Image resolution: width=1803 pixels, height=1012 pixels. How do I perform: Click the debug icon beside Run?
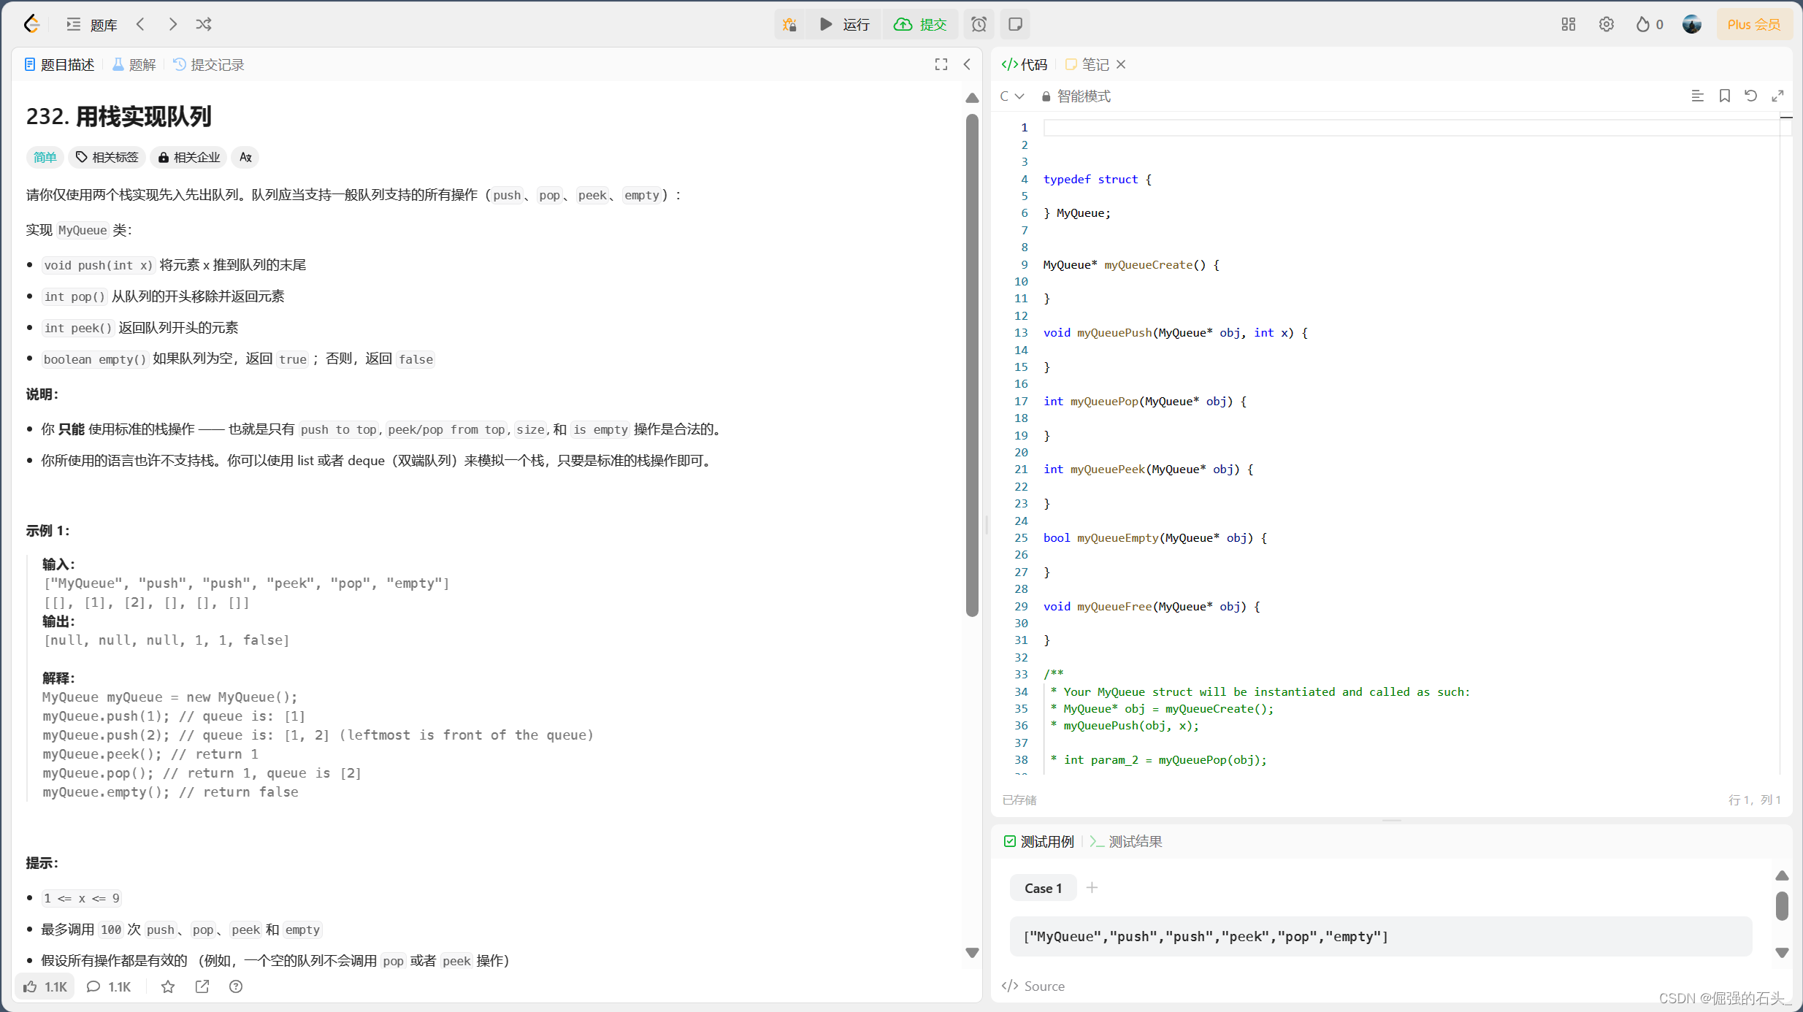(789, 24)
